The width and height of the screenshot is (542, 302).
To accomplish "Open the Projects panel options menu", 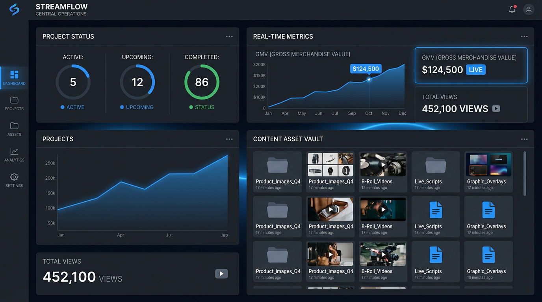I will tap(229, 139).
